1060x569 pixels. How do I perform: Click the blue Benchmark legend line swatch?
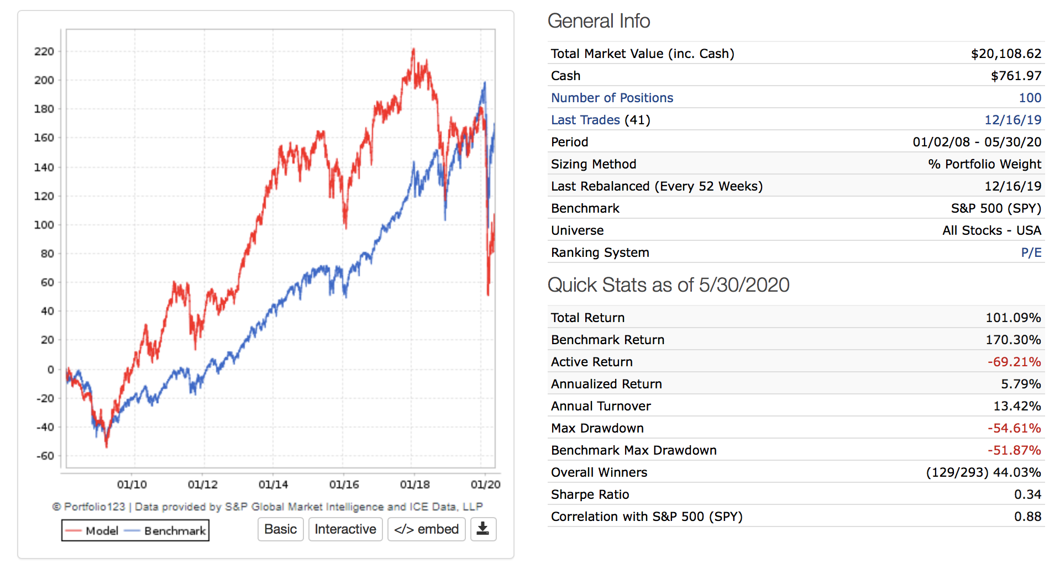[133, 531]
